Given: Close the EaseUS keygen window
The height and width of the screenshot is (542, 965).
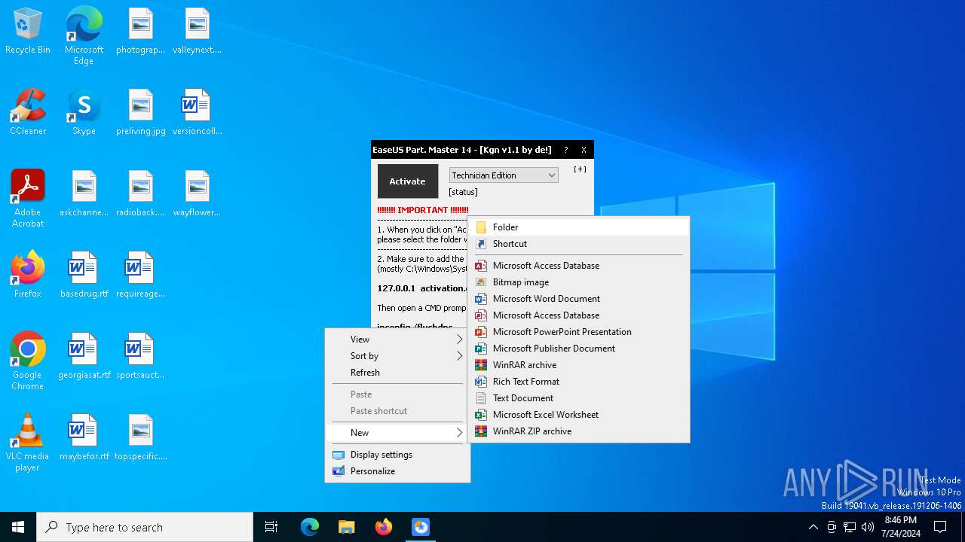Looking at the screenshot, I should point(584,150).
